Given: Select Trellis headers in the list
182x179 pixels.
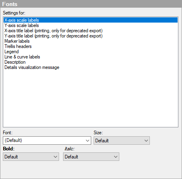Looking at the screenshot, I should point(91,46).
